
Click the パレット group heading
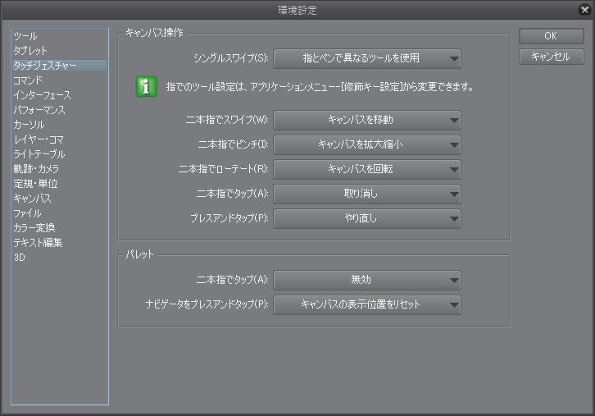tap(139, 254)
